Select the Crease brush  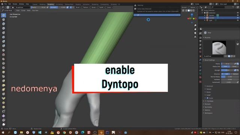[3, 50]
